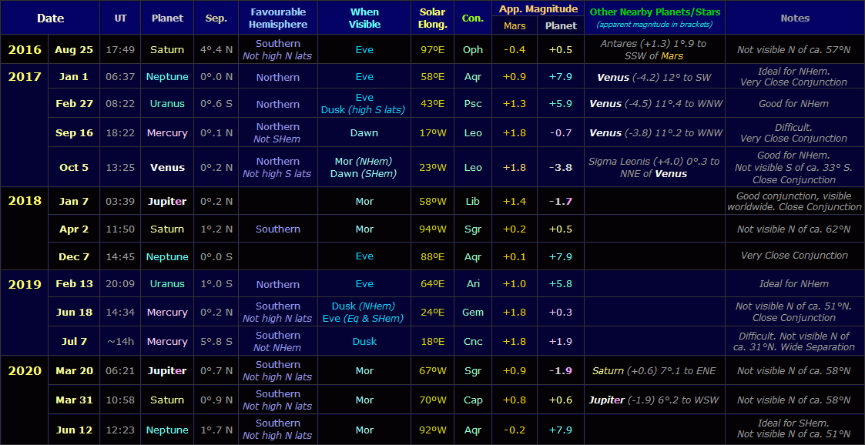Click the 'Other Nearby Planets/Stars' header

(x=654, y=12)
